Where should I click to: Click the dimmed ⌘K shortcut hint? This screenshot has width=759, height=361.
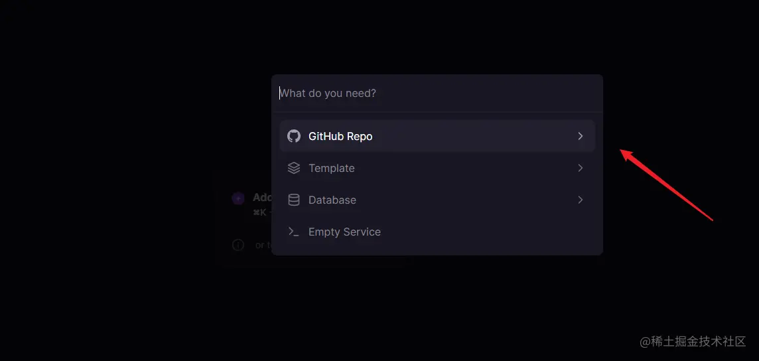click(259, 212)
